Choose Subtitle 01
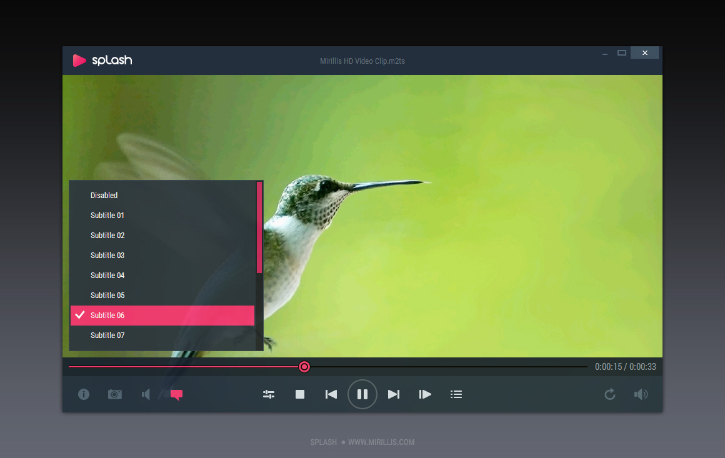Viewport: 725px width, 458px height. coord(162,216)
